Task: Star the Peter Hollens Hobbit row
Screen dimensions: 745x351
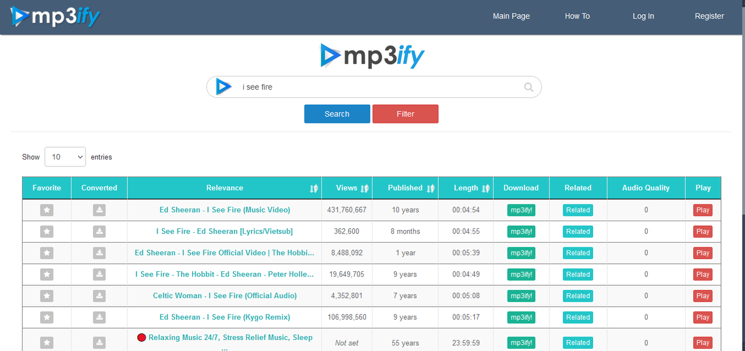Action: coord(47,274)
